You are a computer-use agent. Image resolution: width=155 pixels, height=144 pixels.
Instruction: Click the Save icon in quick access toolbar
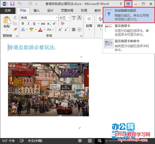coord(12,4)
